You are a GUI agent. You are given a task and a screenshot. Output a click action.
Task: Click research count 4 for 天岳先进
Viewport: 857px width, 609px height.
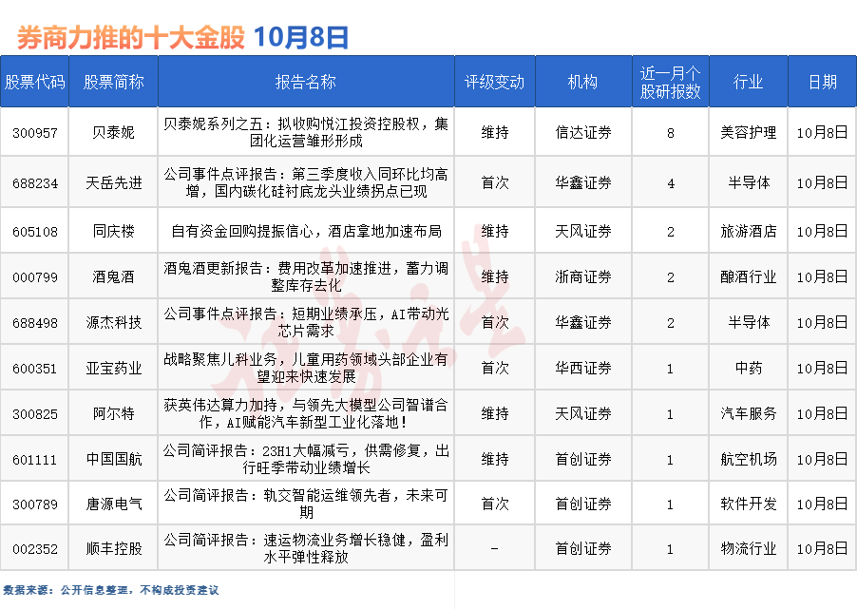671,183
